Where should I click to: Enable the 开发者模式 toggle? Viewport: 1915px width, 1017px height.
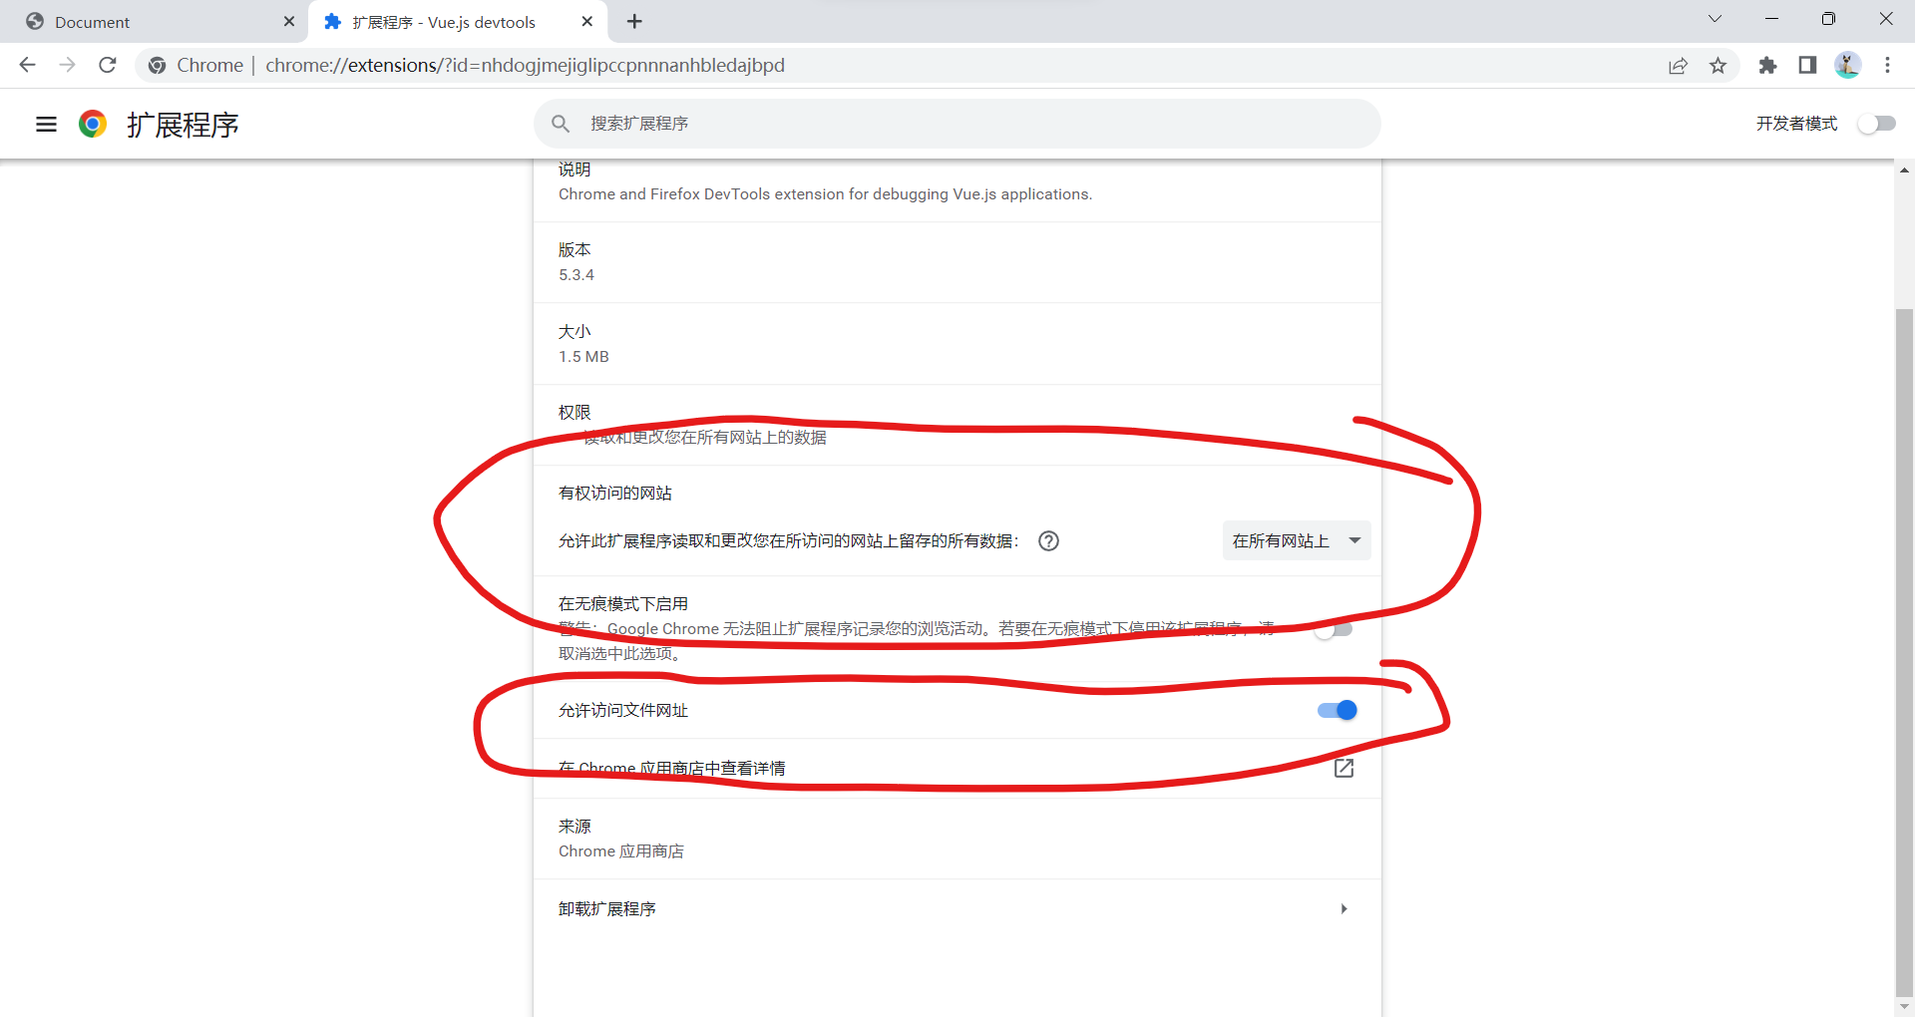[x=1876, y=124]
